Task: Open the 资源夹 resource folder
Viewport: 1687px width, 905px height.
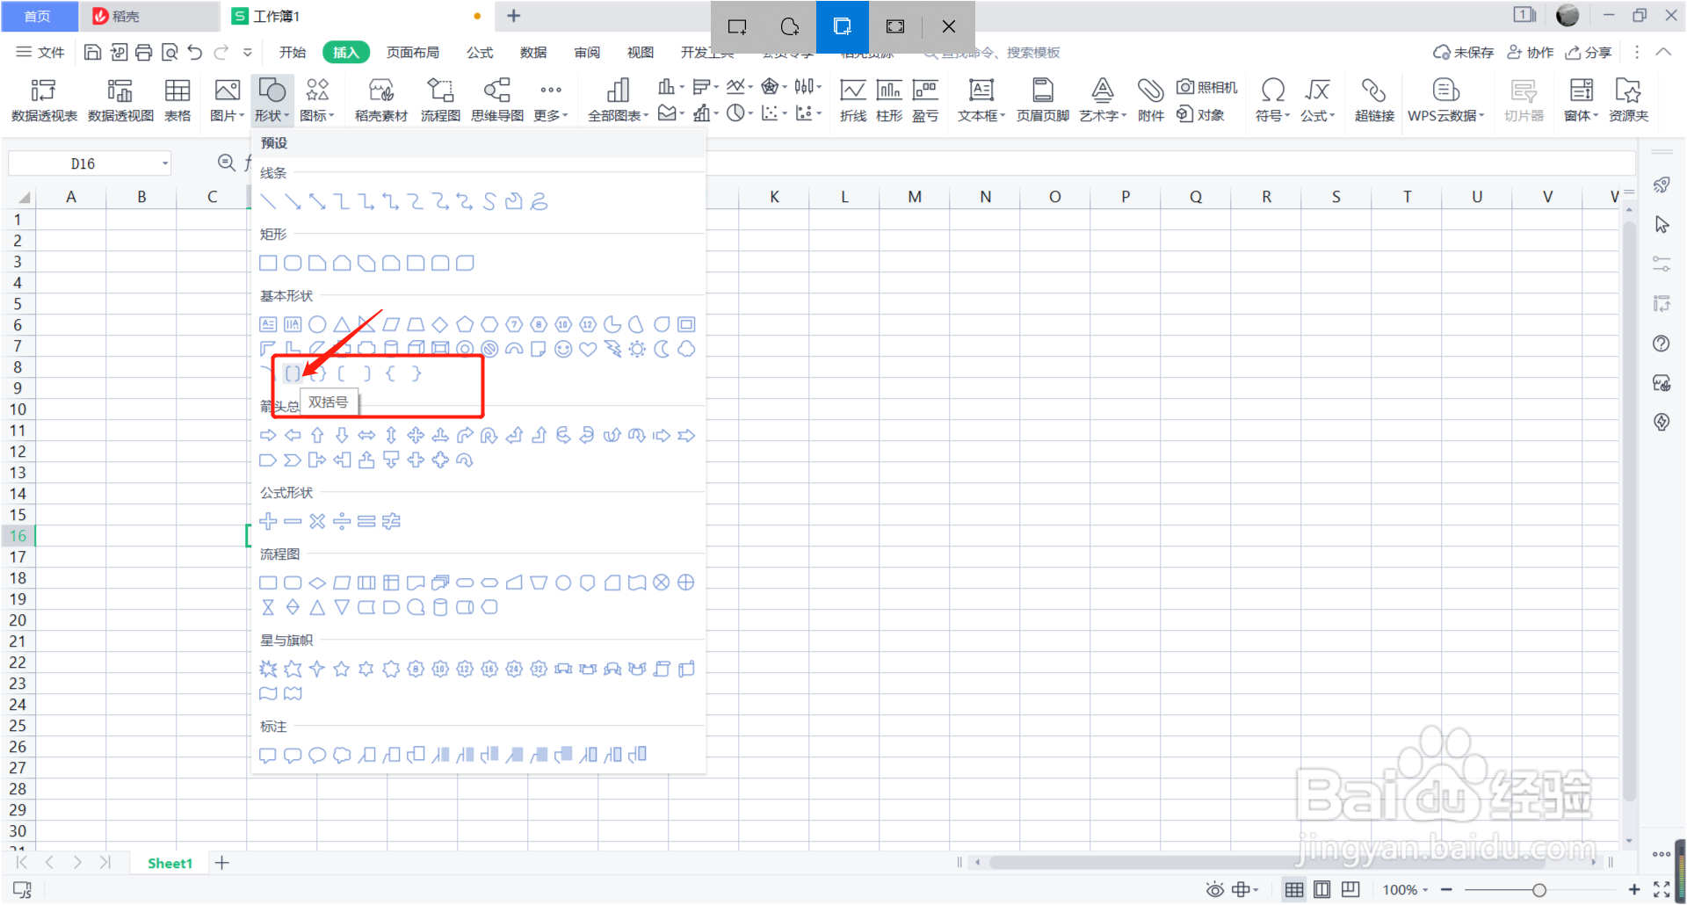Action: coord(1628,100)
